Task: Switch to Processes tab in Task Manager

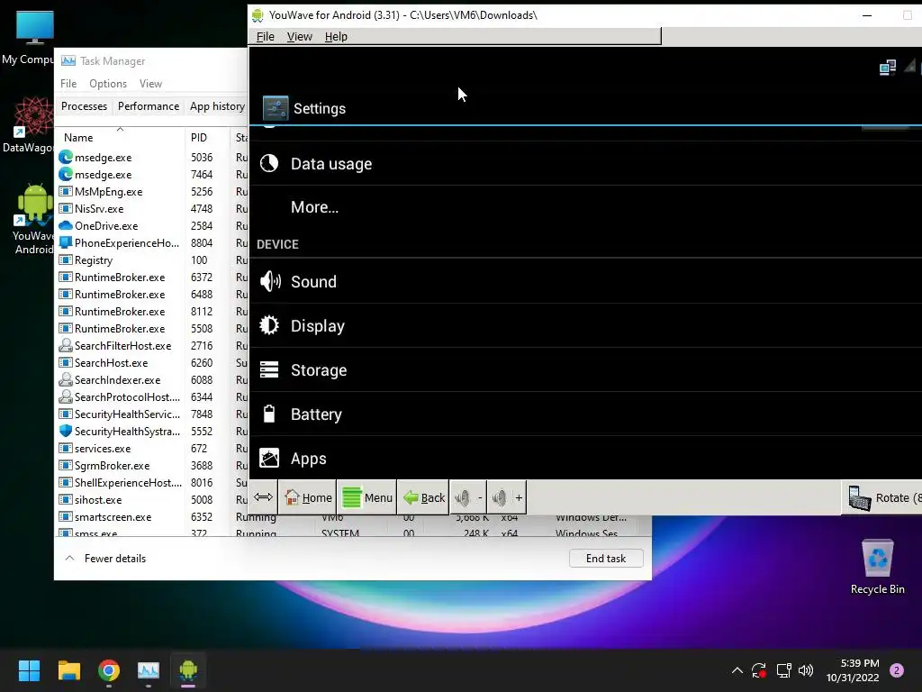Action: [x=84, y=106]
